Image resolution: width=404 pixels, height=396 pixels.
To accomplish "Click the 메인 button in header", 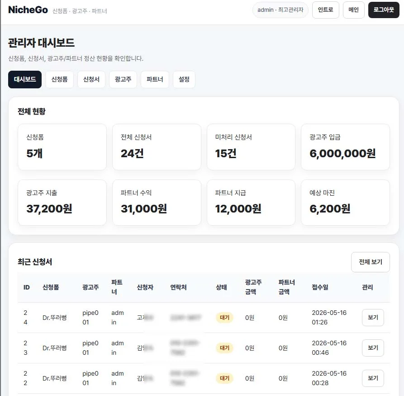I will [353, 10].
